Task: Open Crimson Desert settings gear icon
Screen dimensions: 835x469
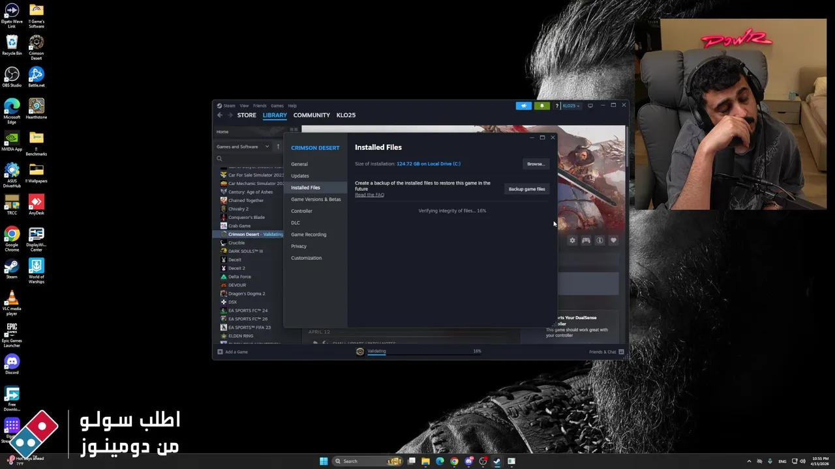Action: pos(572,240)
